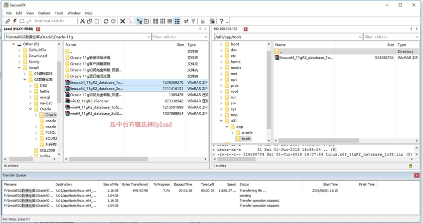The width and height of the screenshot is (423, 223).
Task: Open the File menu
Action: click(9, 13)
